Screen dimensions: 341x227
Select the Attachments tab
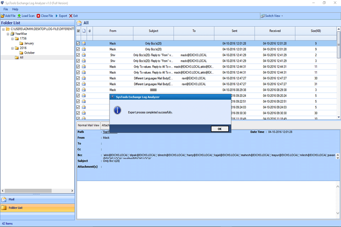105,125
